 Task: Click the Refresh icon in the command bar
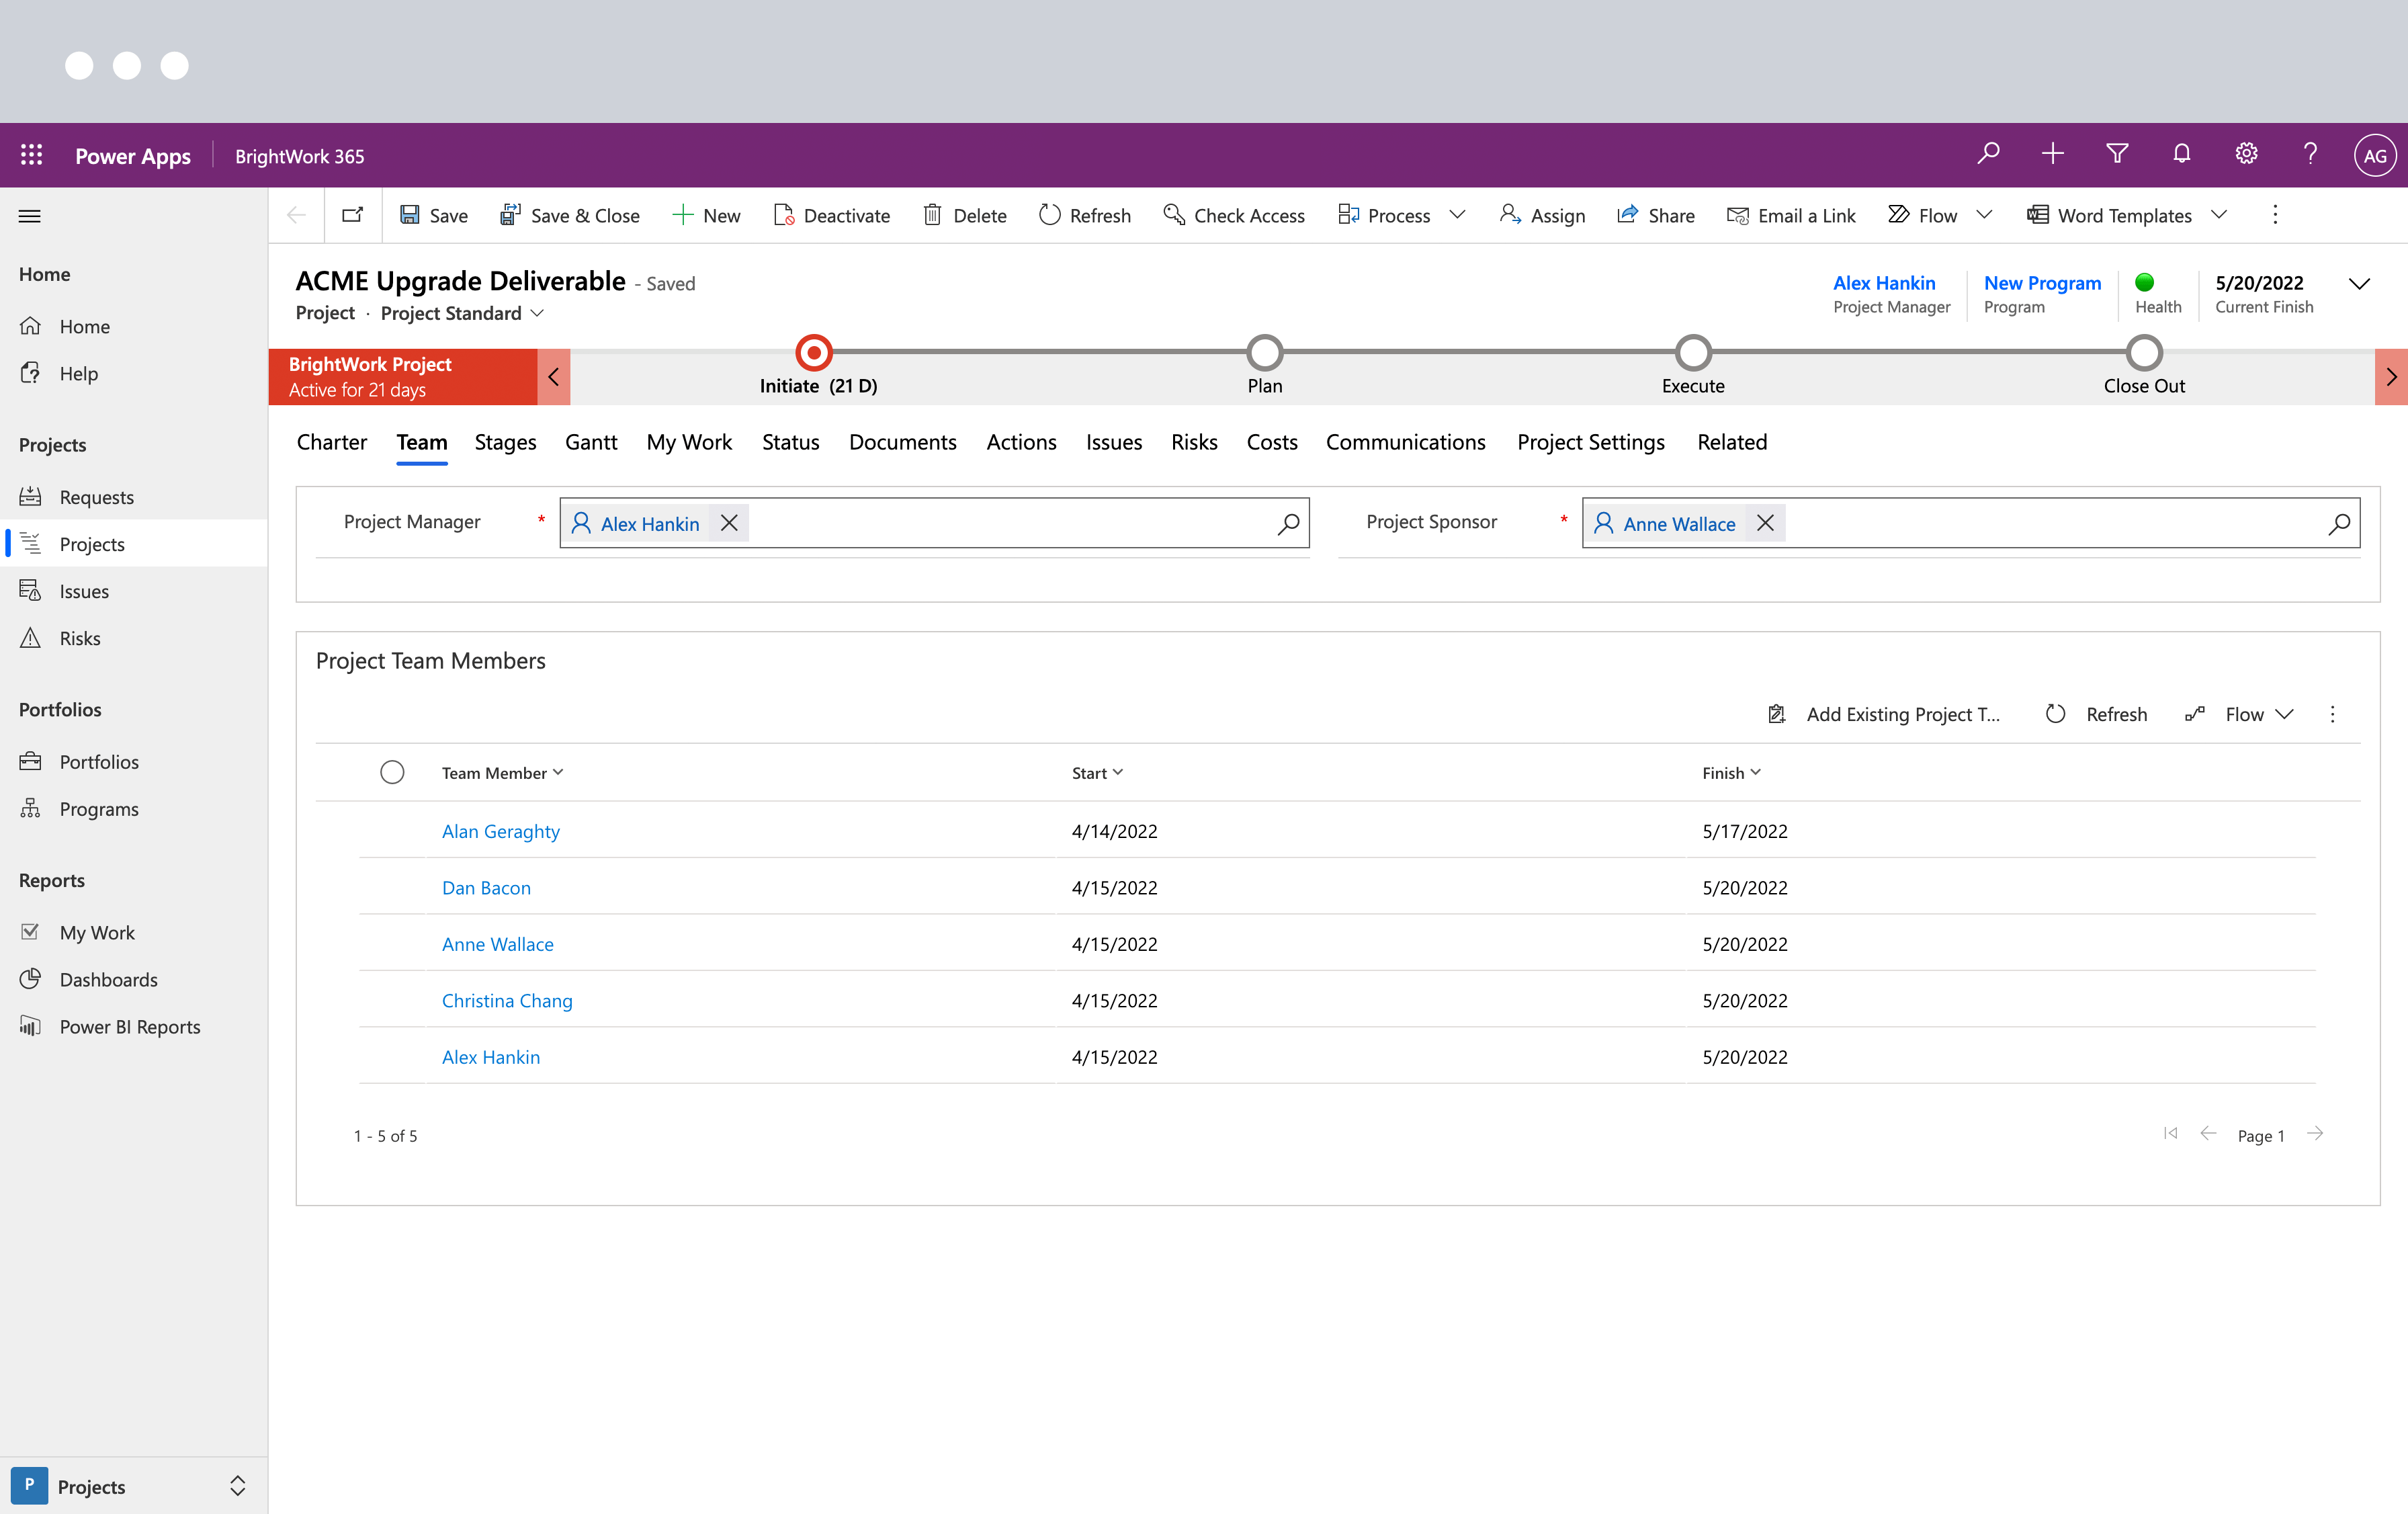point(1048,215)
